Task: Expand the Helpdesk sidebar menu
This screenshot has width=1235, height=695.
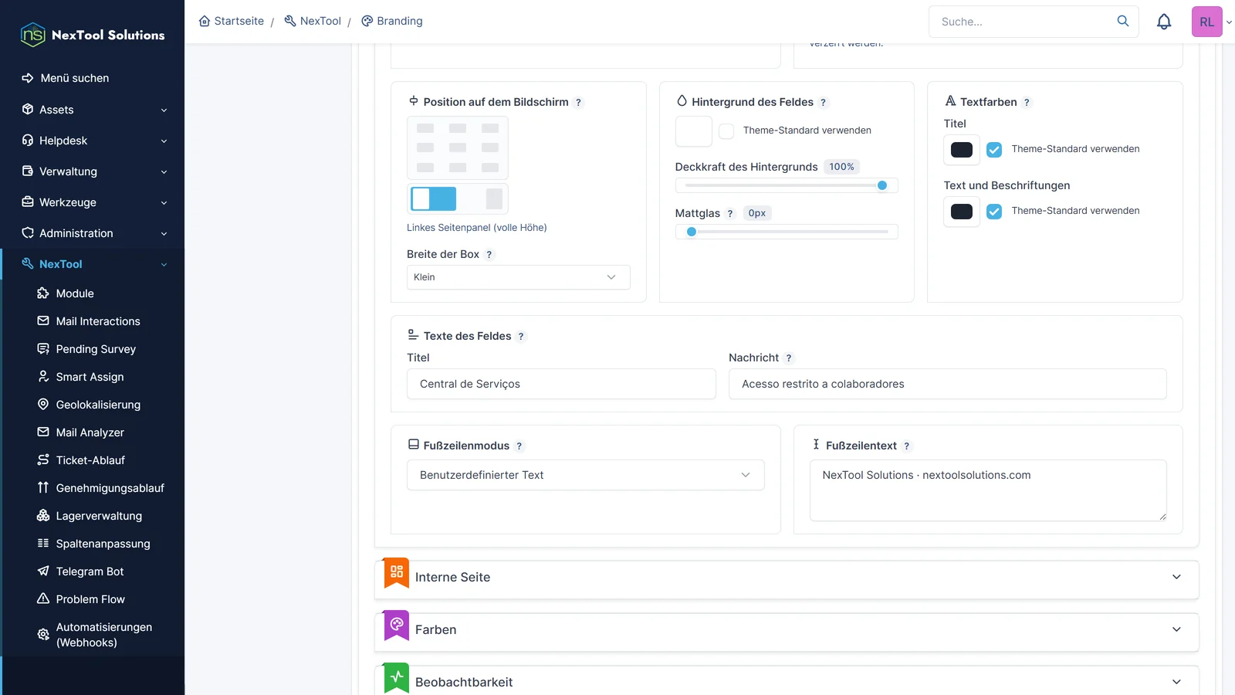Action: [93, 141]
